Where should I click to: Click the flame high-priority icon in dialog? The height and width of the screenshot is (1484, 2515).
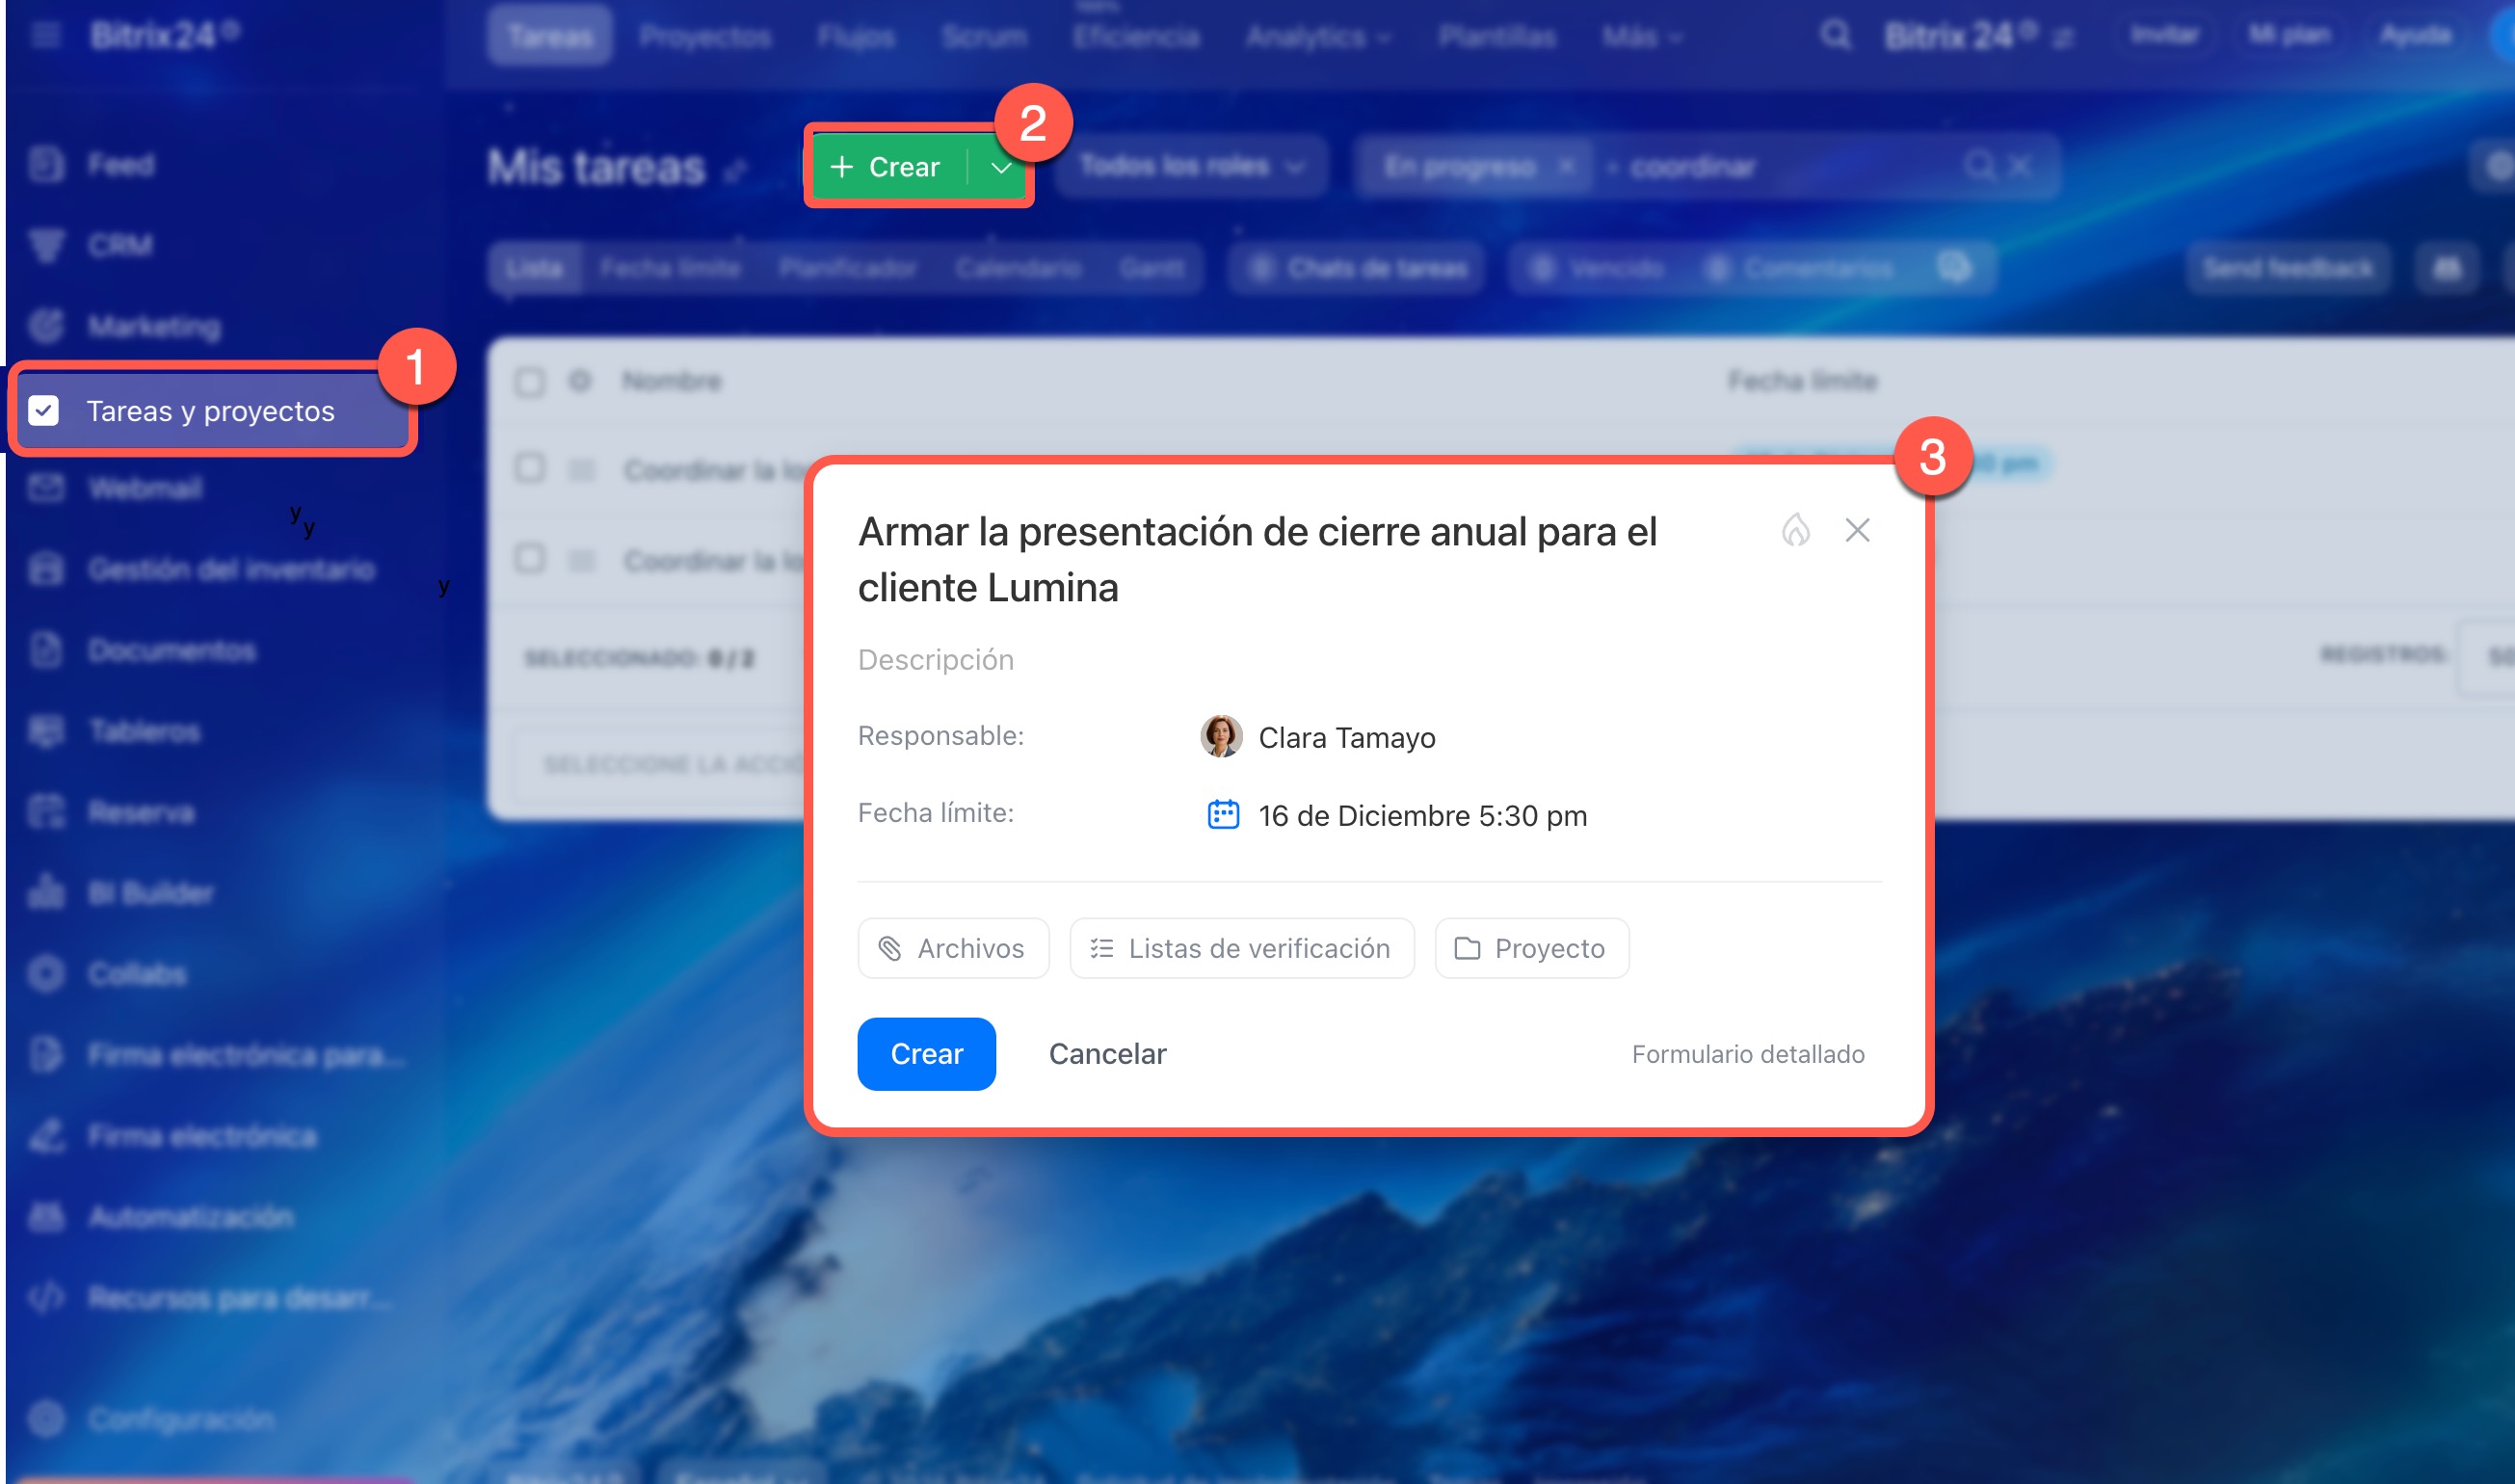click(x=1795, y=530)
